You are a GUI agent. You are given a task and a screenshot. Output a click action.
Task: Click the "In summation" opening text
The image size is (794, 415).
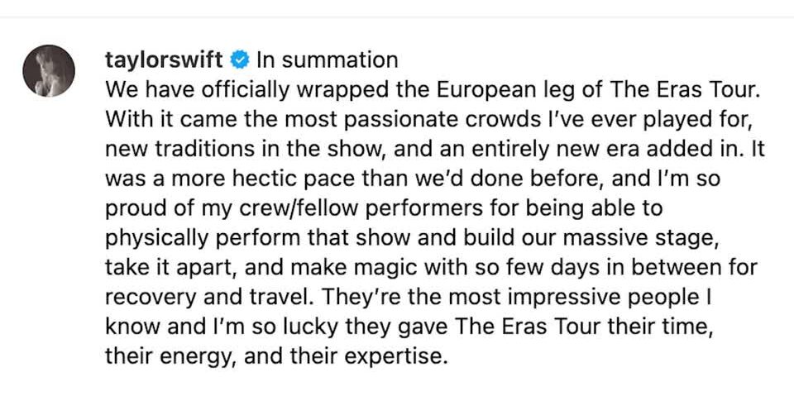[x=327, y=60]
